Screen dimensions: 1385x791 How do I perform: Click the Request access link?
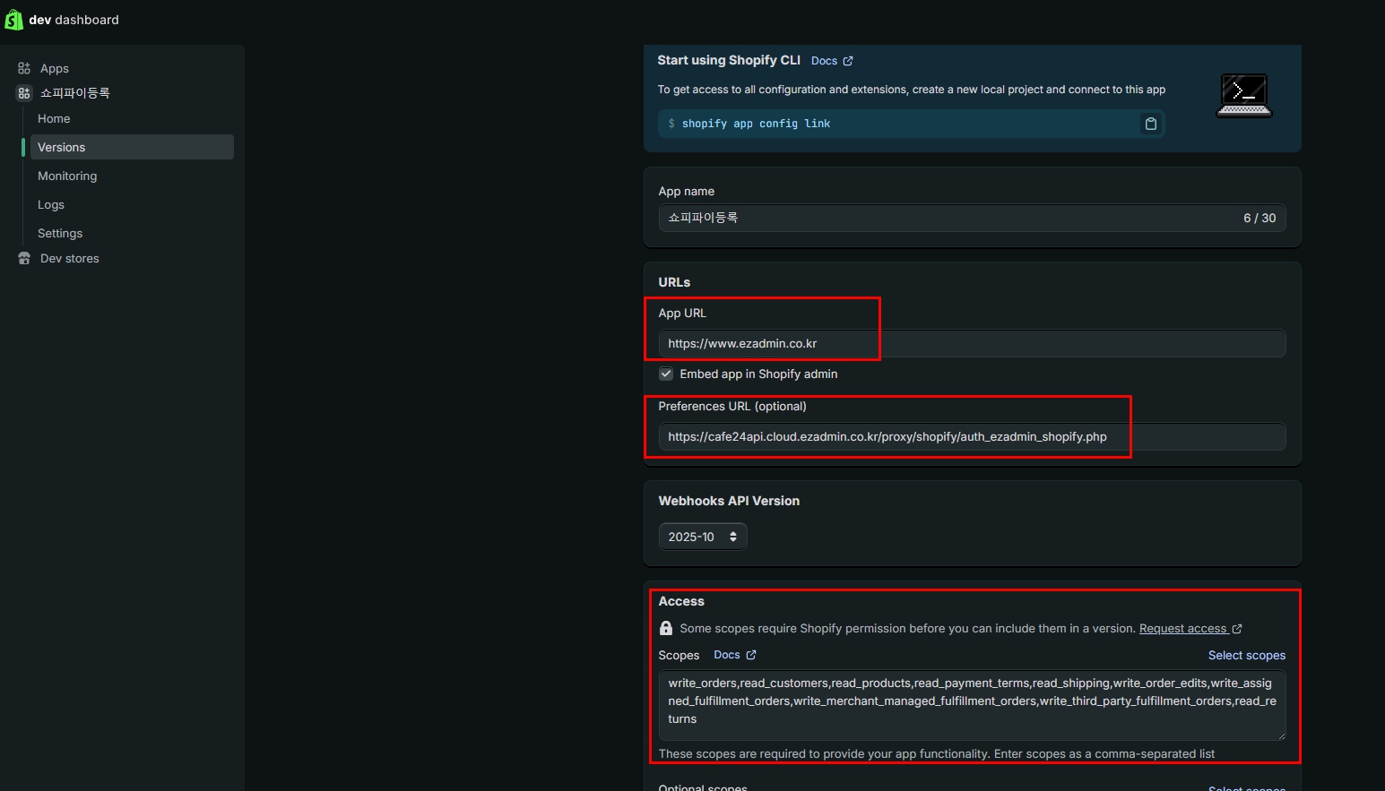click(1182, 628)
